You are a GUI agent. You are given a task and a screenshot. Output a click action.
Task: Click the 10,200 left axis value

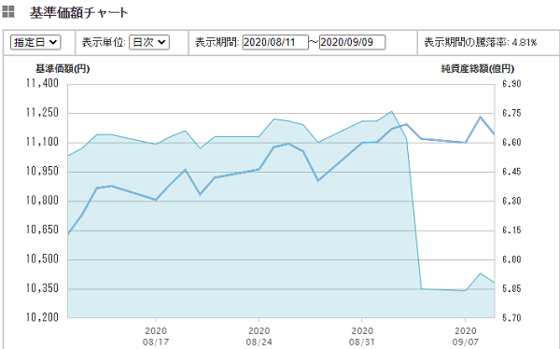[x=42, y=317]
